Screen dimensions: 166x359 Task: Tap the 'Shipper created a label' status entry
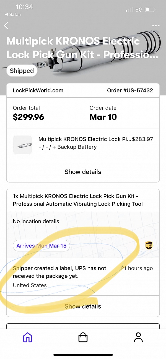(59, 272)
